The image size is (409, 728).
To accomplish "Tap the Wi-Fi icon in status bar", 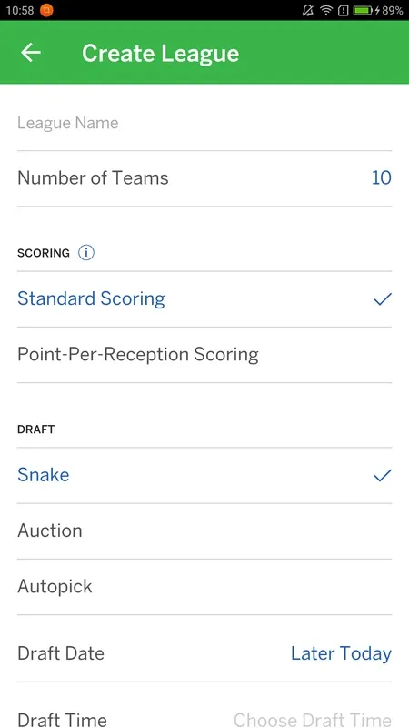I will click(326, 10).
